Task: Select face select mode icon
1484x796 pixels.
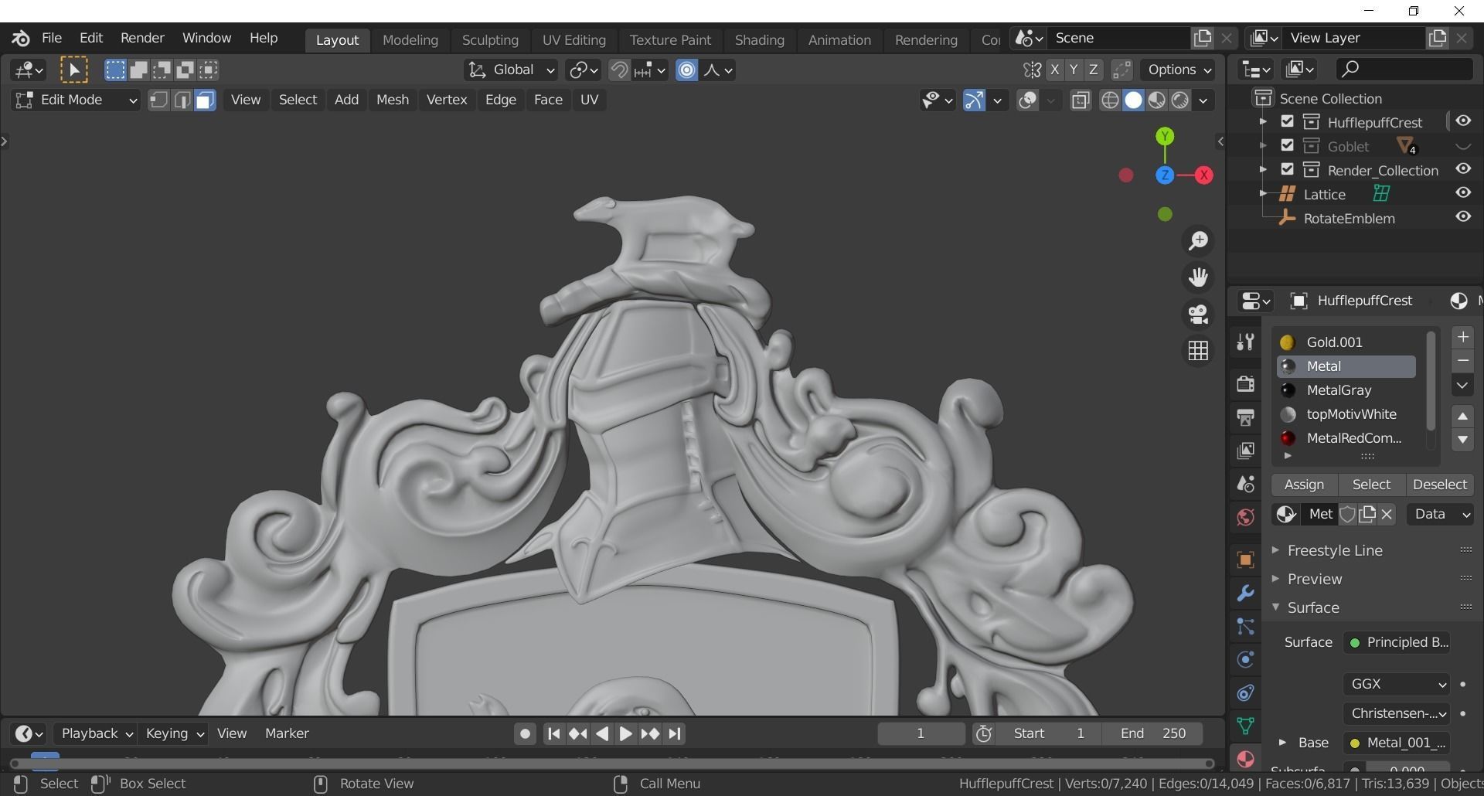Action: [205, 100]
